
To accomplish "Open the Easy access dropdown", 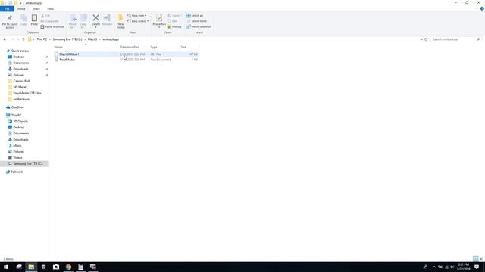I will coord(138,21).
